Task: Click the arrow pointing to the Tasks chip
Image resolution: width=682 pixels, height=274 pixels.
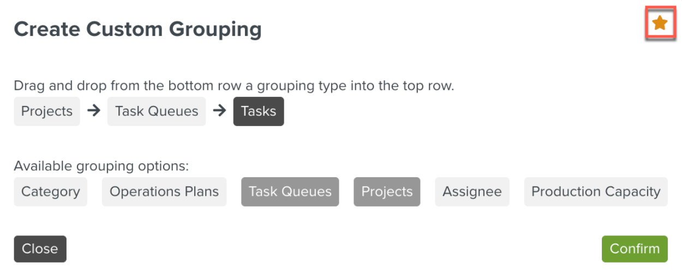Action: click(x=219, y=111)
